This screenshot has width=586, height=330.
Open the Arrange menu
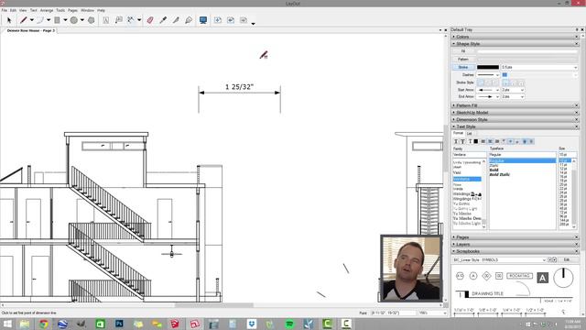click(47, 10)
